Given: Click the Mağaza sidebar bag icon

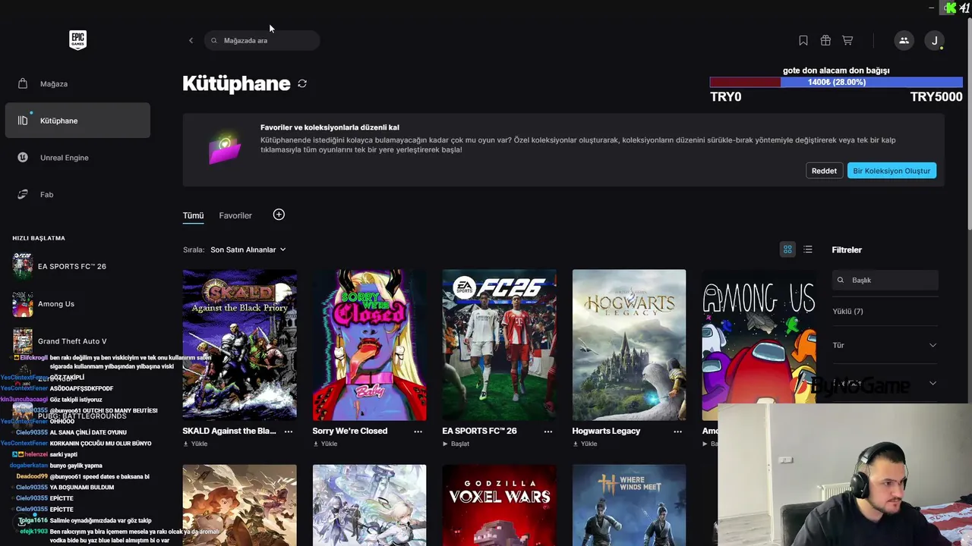Looking at the screenshot, I should pos(23,83).
